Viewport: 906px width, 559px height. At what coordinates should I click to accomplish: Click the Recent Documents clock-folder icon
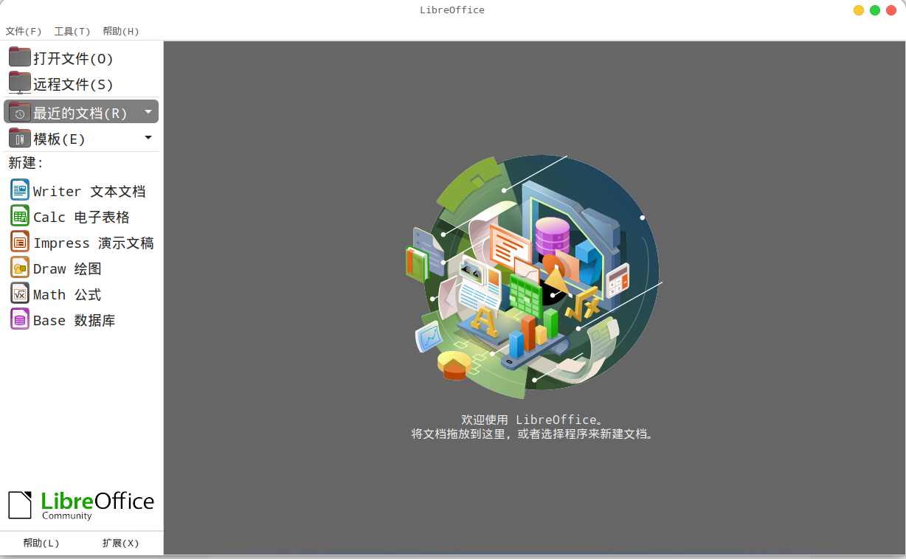coord(20,112)
